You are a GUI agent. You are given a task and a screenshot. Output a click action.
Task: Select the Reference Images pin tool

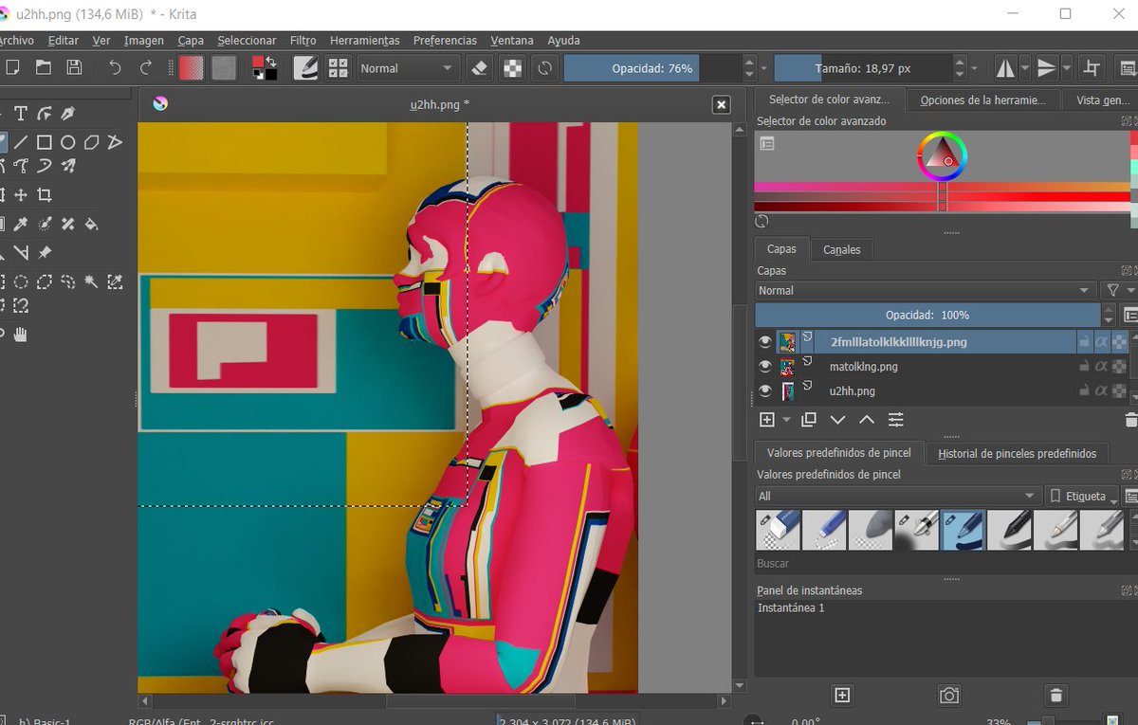(44, 253)
